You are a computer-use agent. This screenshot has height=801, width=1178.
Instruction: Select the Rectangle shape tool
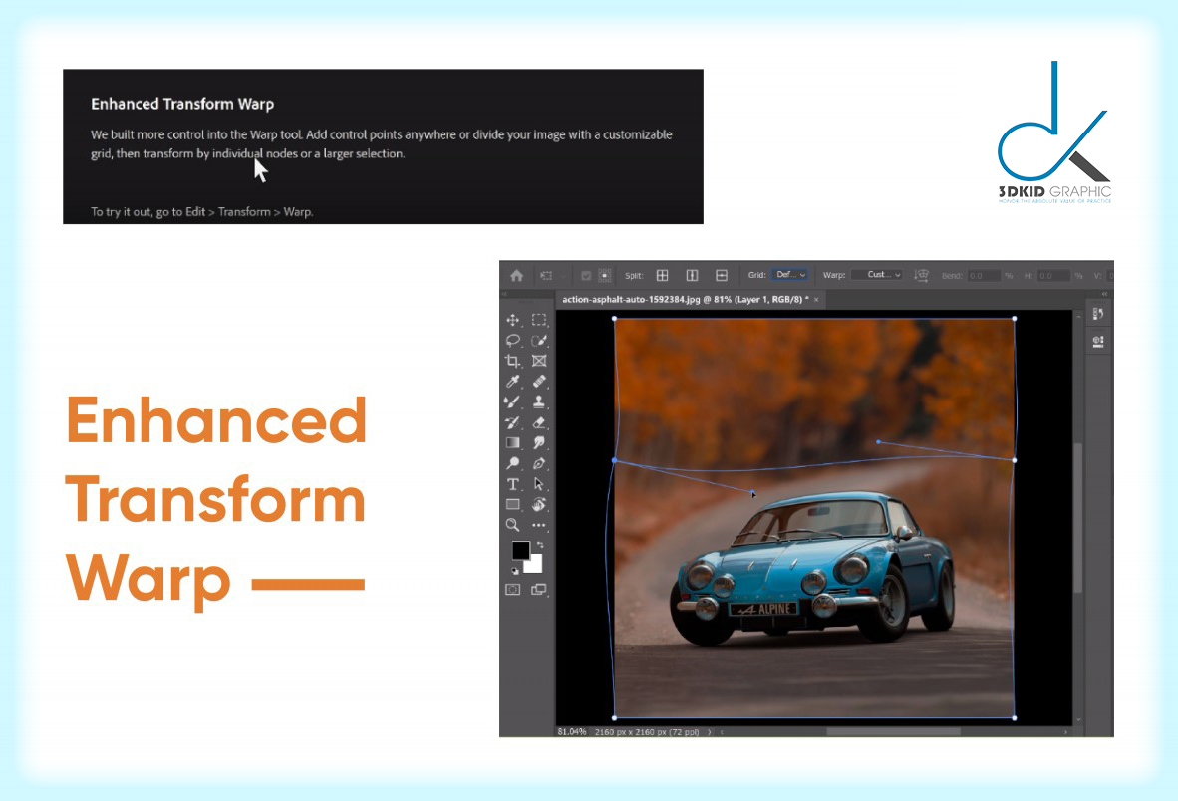[x=513, y=504]
